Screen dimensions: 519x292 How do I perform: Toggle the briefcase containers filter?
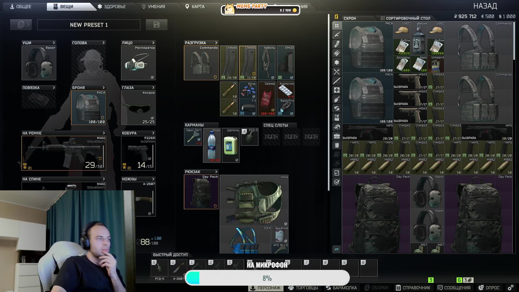[x=337, y=136]
